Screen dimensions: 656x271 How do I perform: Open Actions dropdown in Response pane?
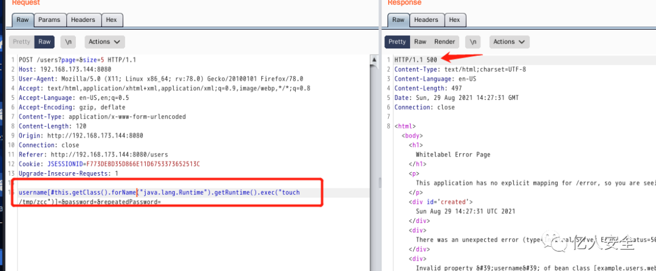509,42
